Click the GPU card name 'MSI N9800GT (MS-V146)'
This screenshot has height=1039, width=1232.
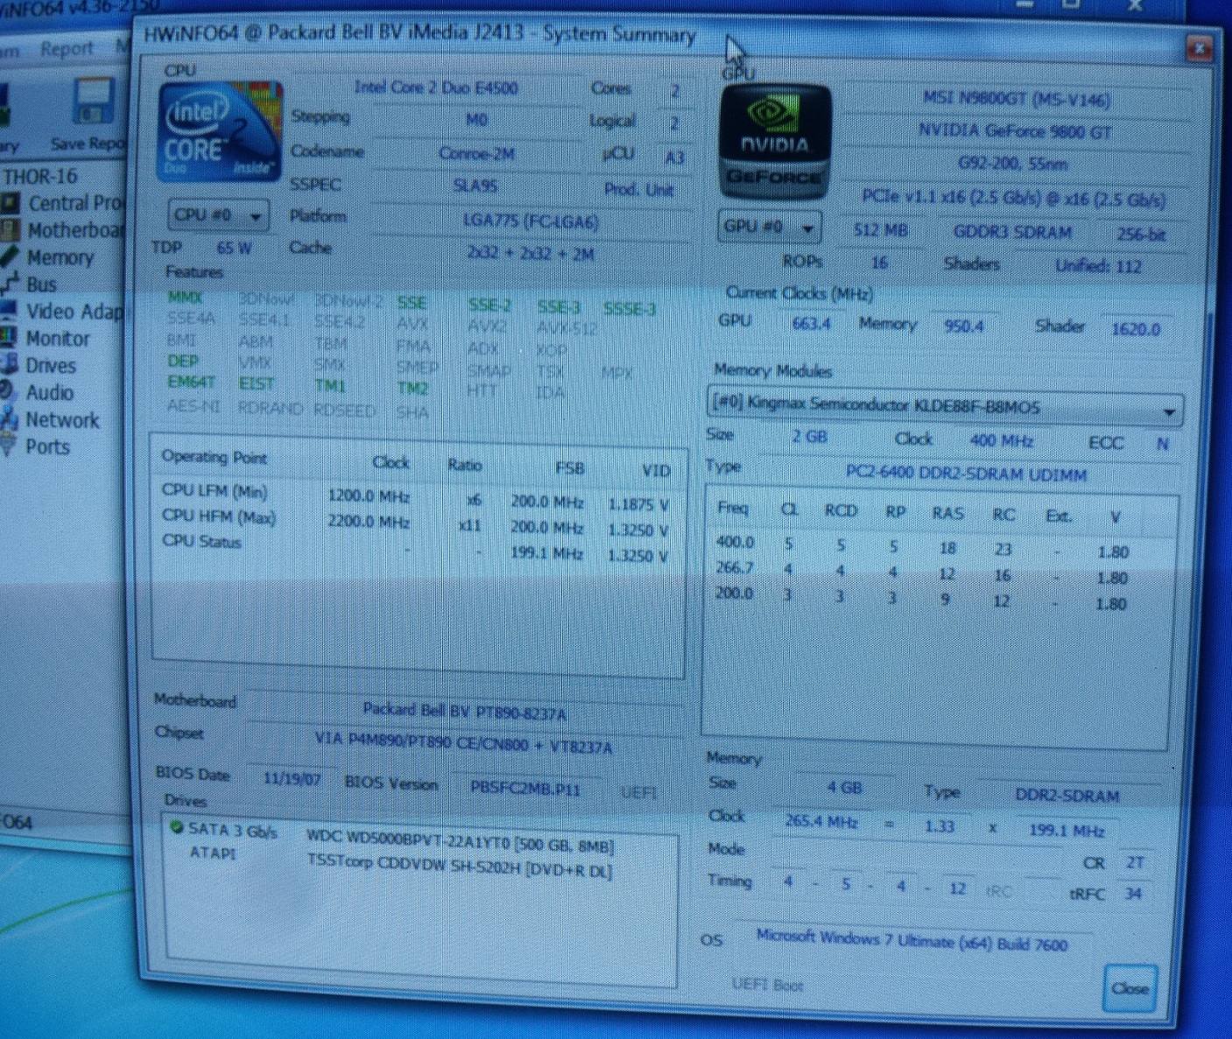coord(1017,99)
